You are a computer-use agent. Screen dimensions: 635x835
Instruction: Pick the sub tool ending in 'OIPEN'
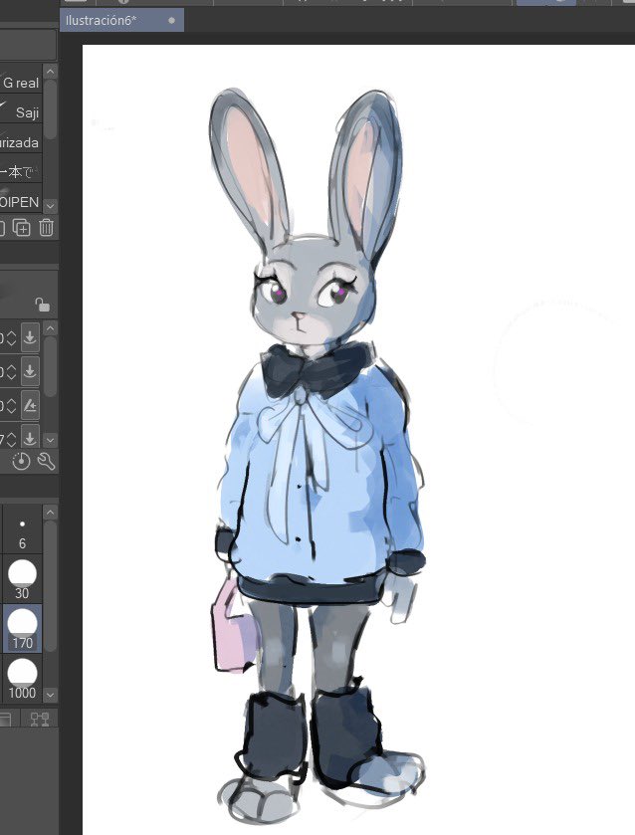coord(21,202)
